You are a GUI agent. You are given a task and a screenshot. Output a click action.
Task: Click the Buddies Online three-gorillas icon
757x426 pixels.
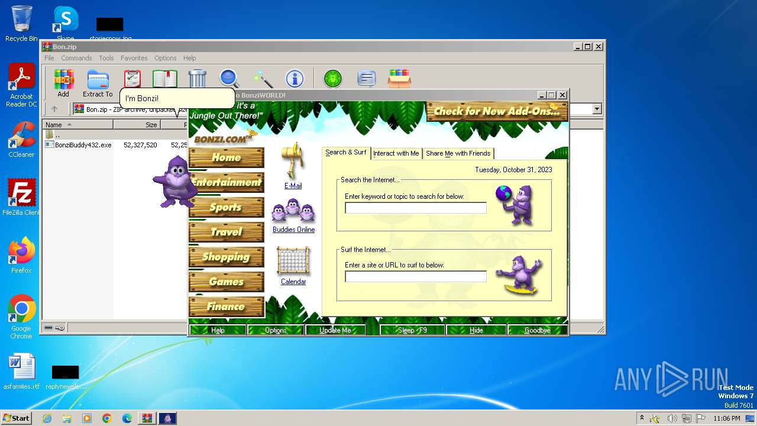293,211
